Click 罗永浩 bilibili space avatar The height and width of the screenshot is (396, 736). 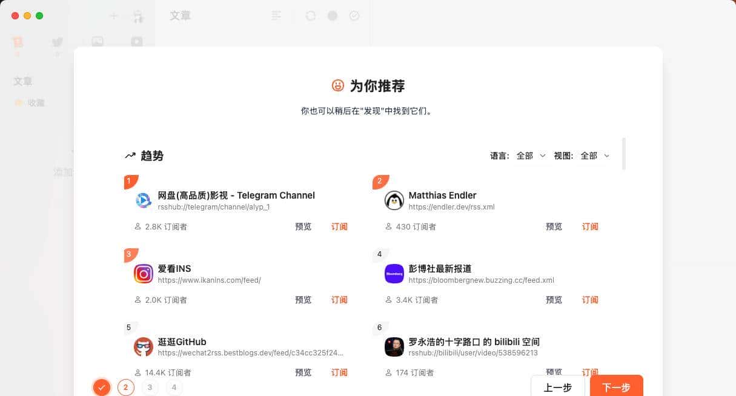[x=394, y=348]
